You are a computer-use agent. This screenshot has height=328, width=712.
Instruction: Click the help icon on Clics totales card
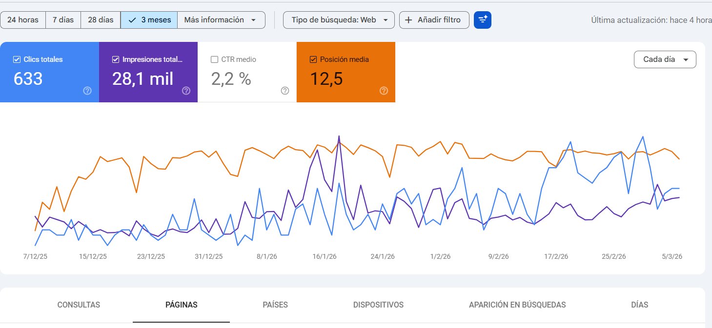[87, 91]
